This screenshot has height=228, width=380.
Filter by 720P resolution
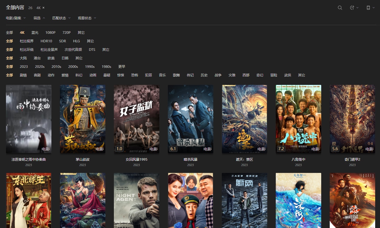(x=66, y=33)
